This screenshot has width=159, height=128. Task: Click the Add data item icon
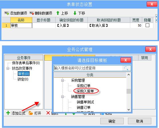[7, 13]
